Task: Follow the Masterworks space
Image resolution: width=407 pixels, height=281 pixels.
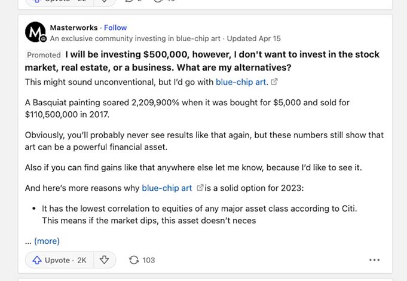Action: [x=115, y=28]
